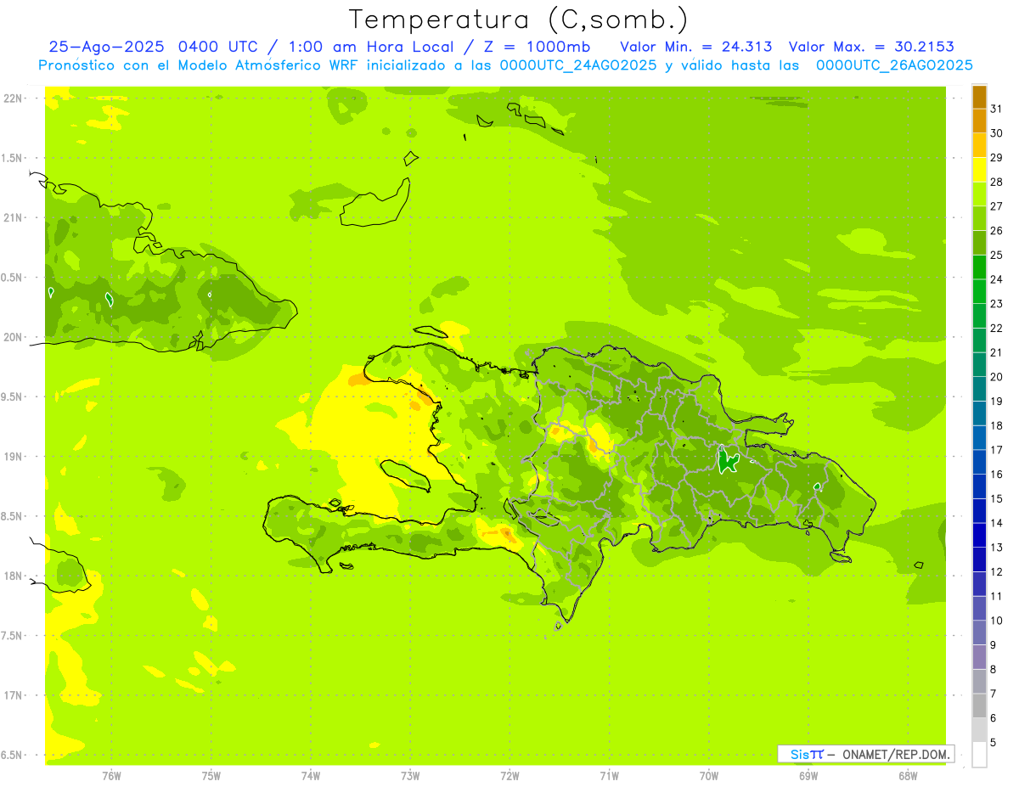Click the 22N latitude axis label
The height and width of the screenshot is (787, 1019).
click(x=14, y=98)
